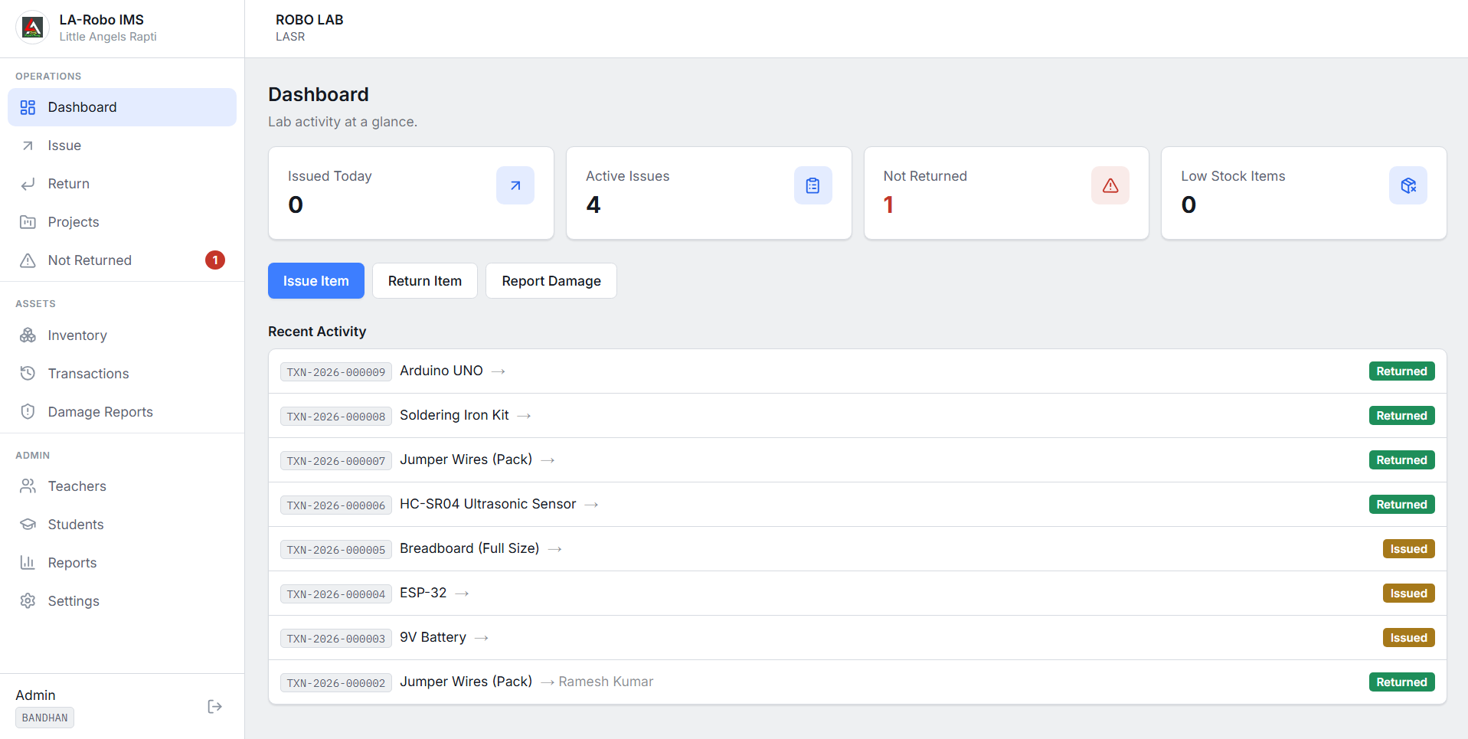This screenshot has height=739, width=1468.
Task: Click the Low Stock Items package icon
Action: (1408, 185)
